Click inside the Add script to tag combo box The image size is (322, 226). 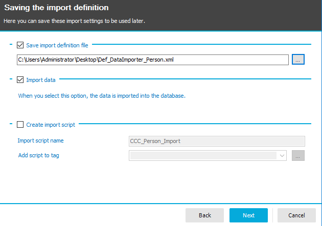point(203,155)
